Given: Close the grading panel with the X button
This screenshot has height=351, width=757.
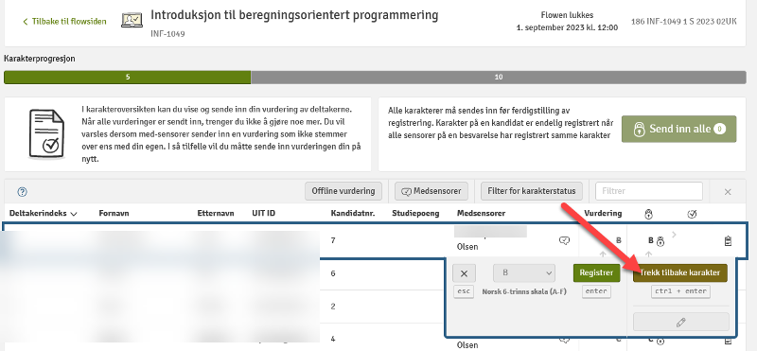Looking at the screenshot, I should [x=464, y=273].
